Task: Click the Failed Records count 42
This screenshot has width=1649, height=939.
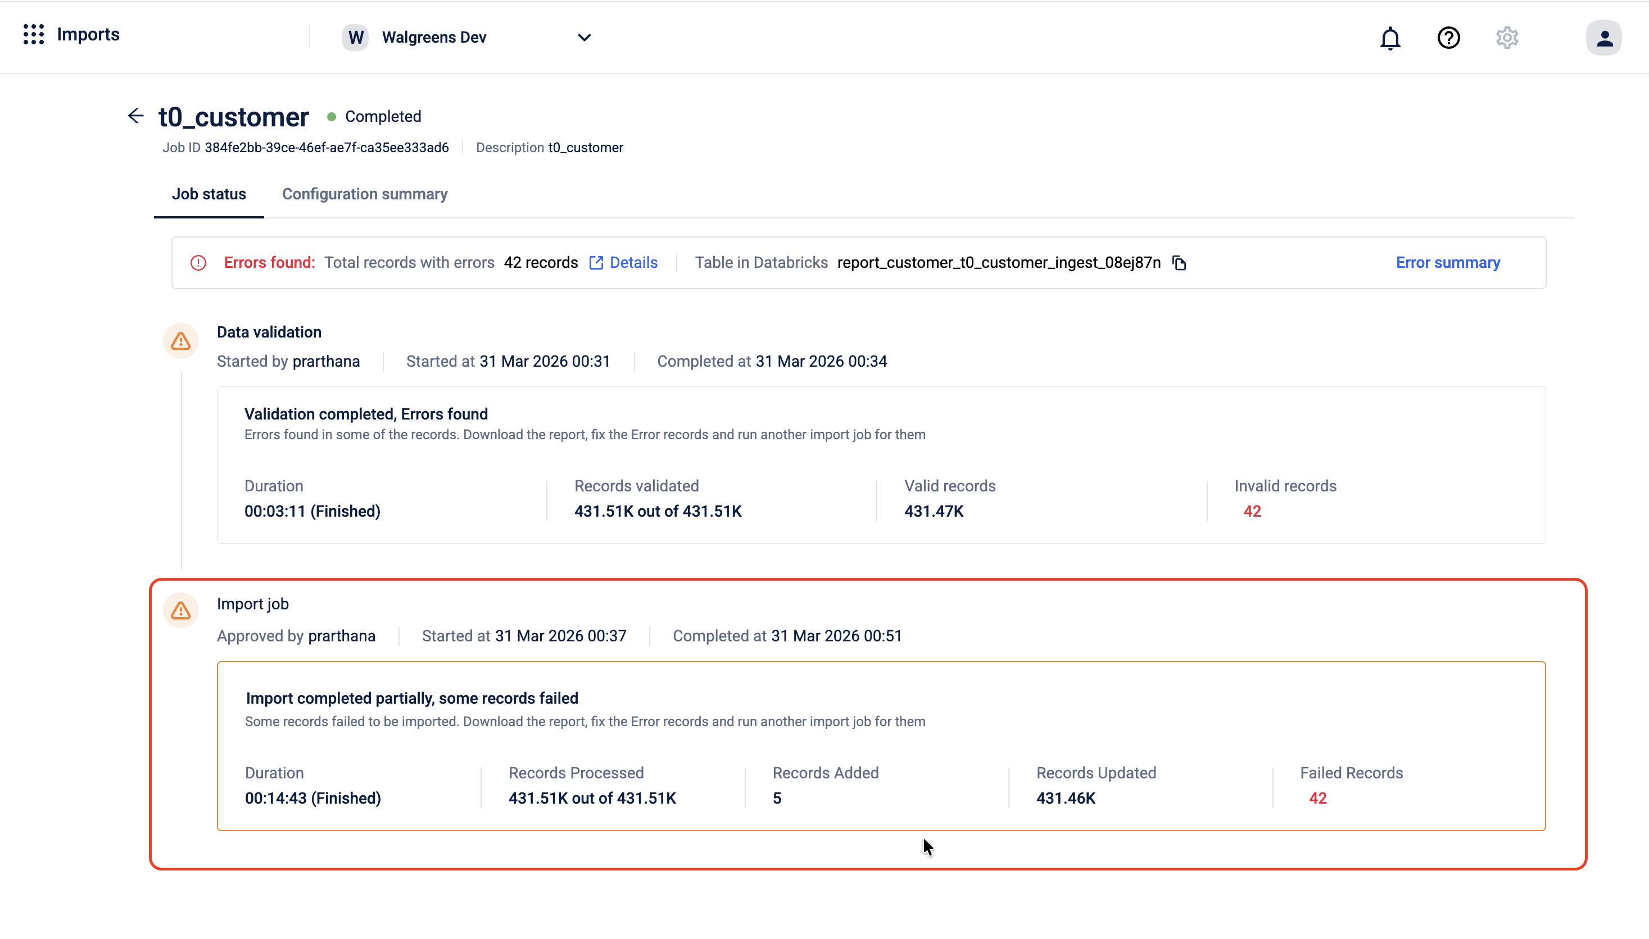Action: [1317, 799]
